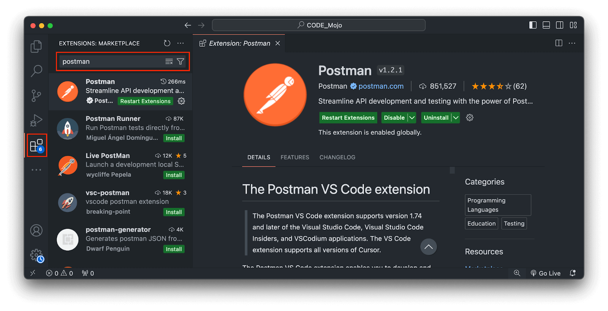Select Live PostMan in the results list
The image size is (608, 311).
[x=120, y=165]
